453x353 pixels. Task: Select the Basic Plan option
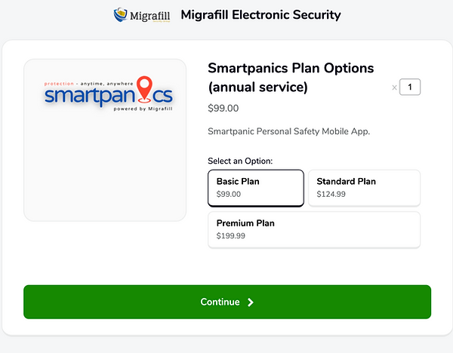point(256,187)
